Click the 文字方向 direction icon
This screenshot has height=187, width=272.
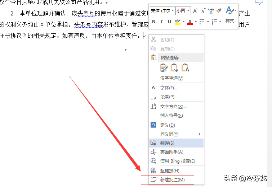153,106
